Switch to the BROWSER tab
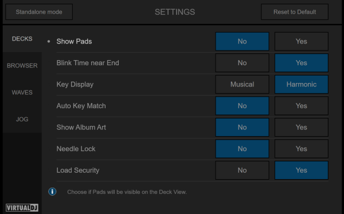Image resolution: width=344 pixels, height=214 pixels. (x=22, y=65)
